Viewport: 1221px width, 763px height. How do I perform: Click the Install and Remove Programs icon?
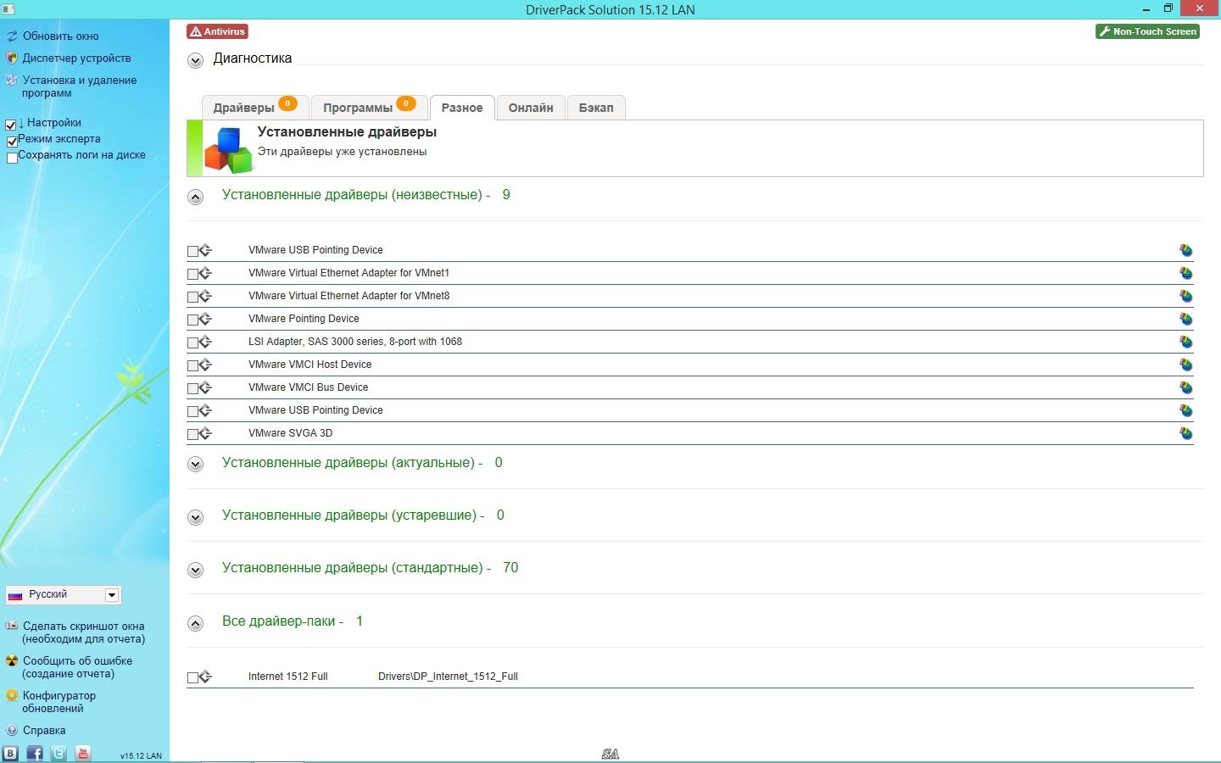coord(12,81)
